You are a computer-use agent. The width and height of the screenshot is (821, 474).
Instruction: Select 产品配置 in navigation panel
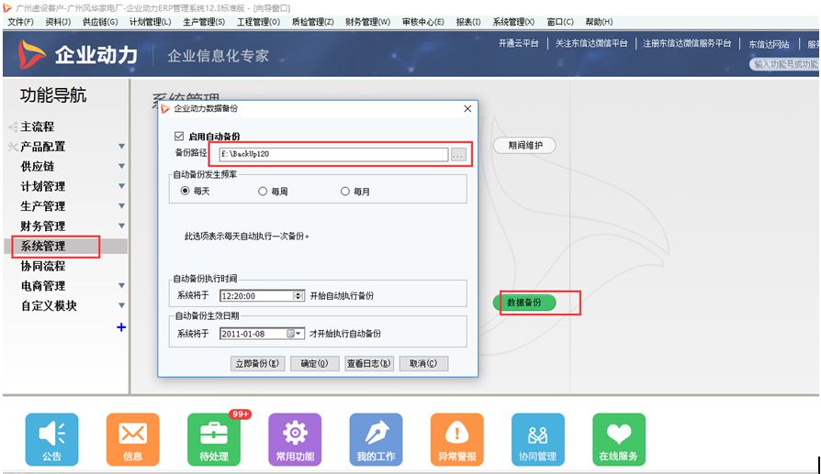tap(43, 147)
